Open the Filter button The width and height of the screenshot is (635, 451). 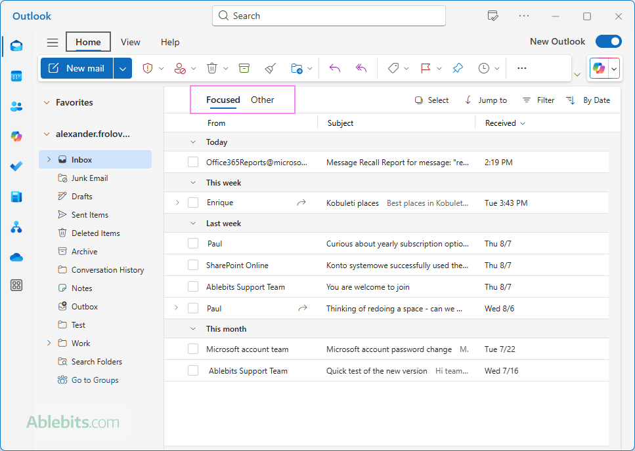click(538, 100)
